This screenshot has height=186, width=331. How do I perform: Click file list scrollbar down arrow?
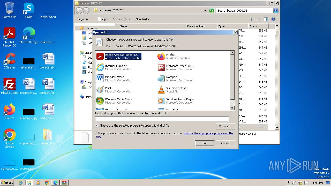click(x=277, y=128)
